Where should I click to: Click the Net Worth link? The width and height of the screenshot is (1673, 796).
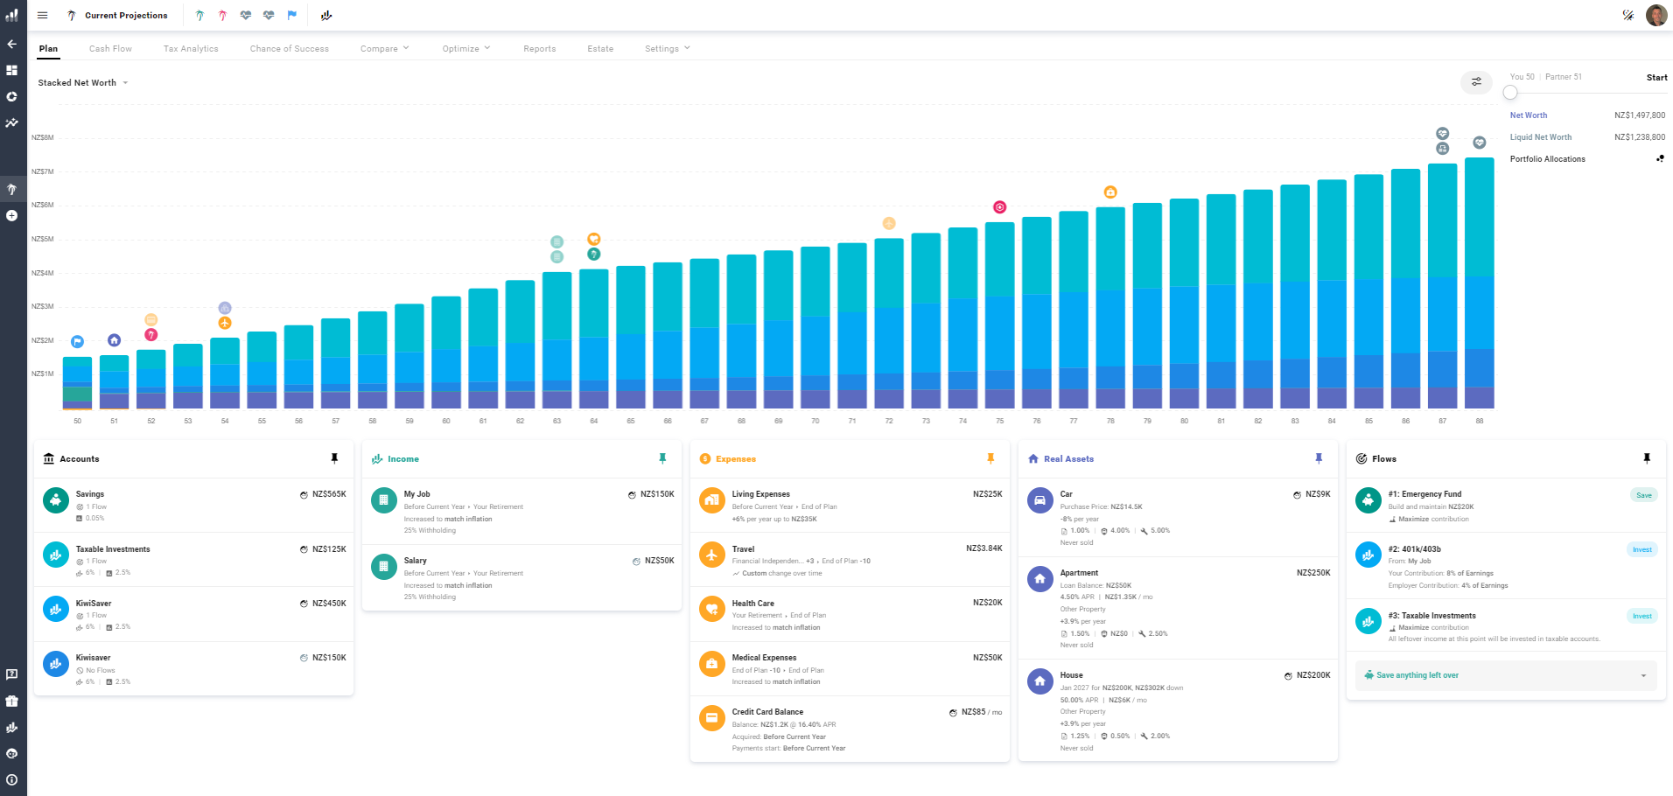pos(1529,115)
